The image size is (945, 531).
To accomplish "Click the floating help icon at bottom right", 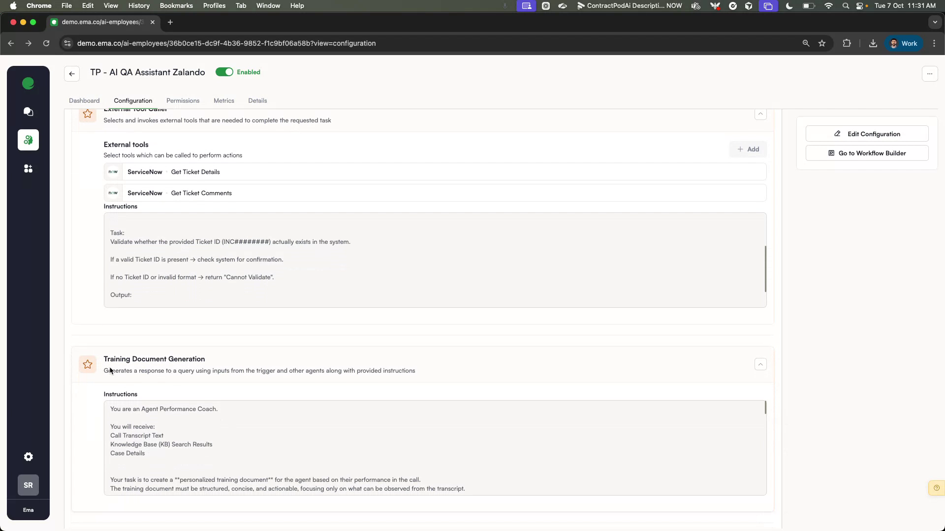I will [x=936, y=488].
